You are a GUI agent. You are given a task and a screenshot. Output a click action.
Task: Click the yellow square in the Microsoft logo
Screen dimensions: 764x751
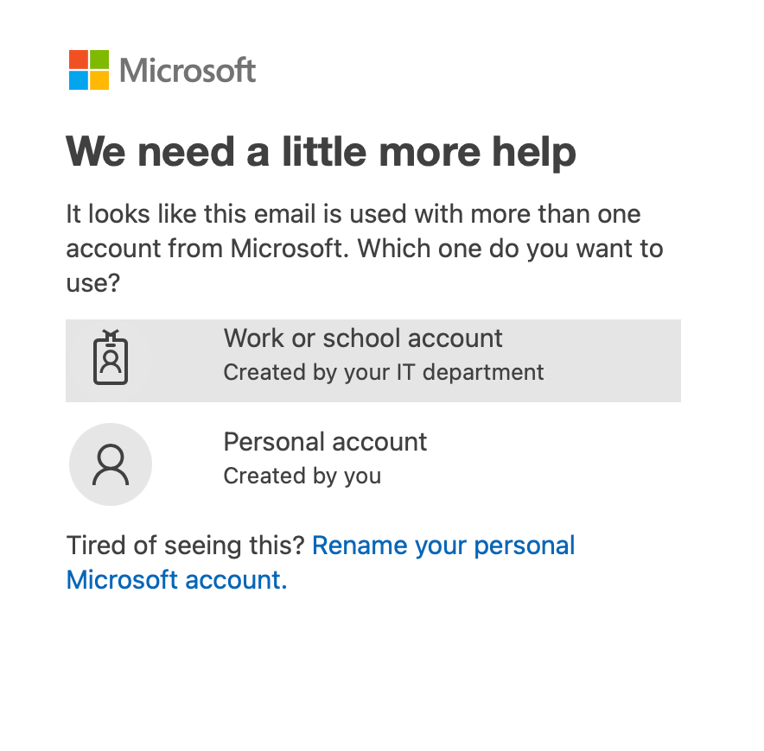point(98,80)
